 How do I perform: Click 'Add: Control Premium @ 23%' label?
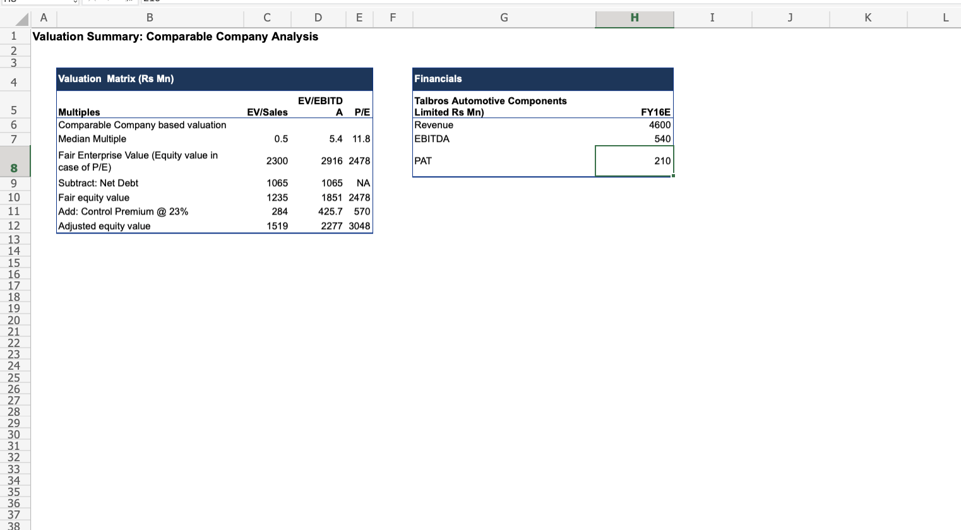(x=150, y=211)
